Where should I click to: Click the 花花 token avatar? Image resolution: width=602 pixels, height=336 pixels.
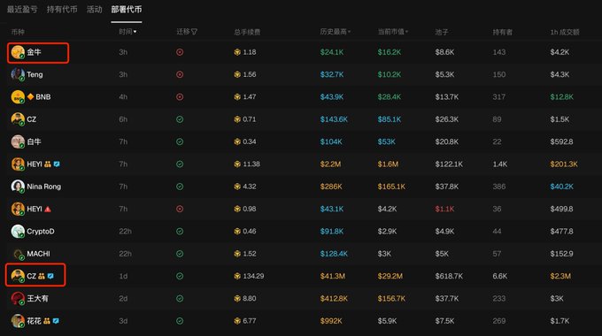coord(18,321)
